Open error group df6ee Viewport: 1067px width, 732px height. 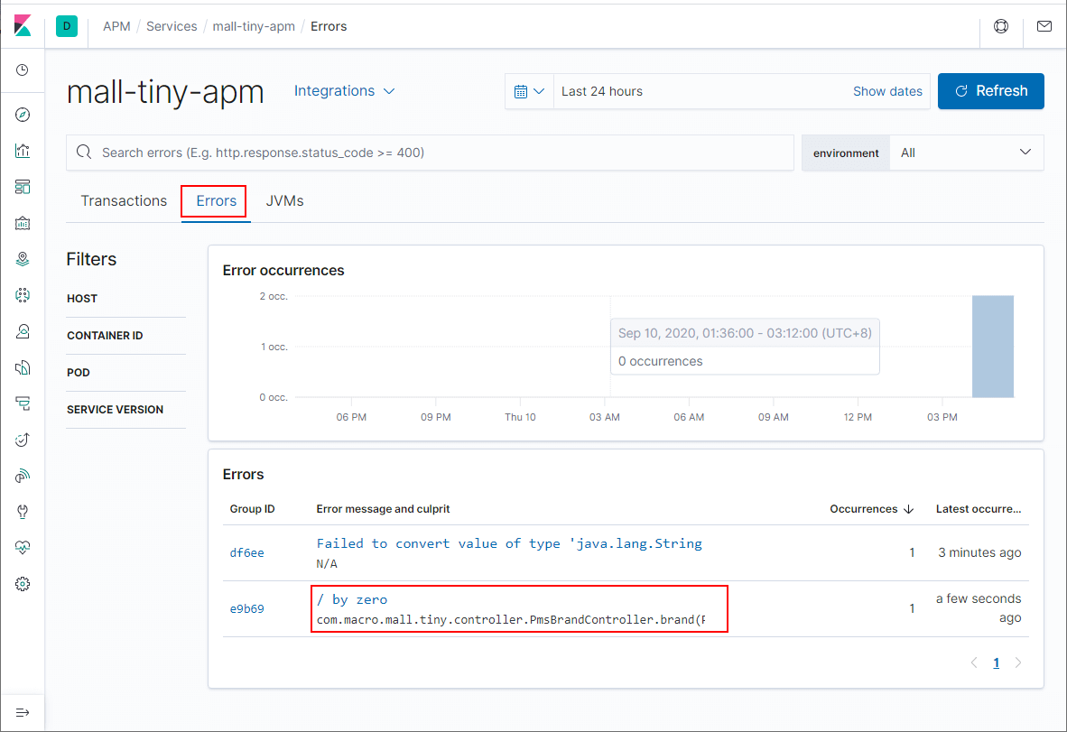[246, 553]
